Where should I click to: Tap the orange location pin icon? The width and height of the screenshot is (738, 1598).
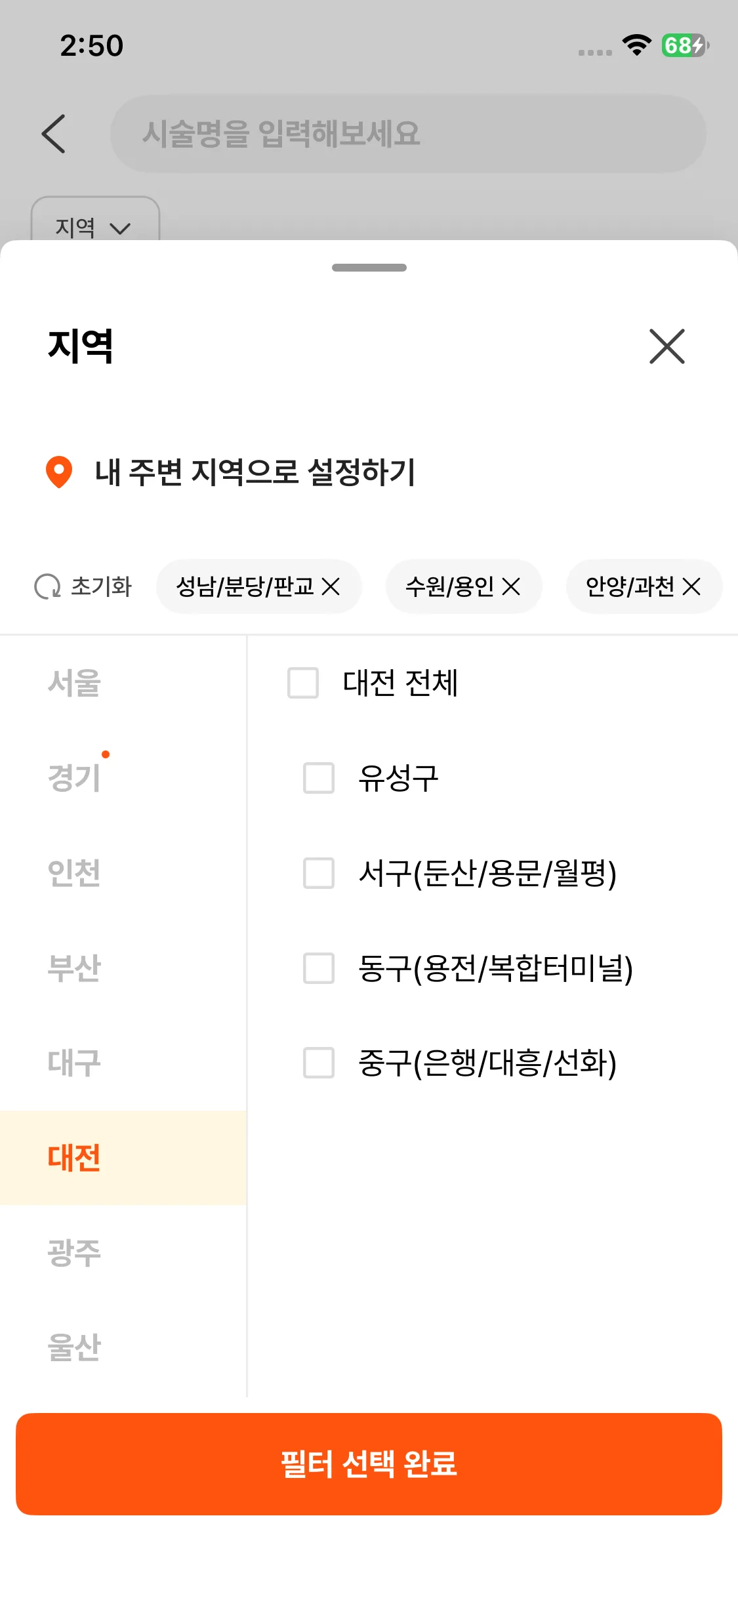59,472
